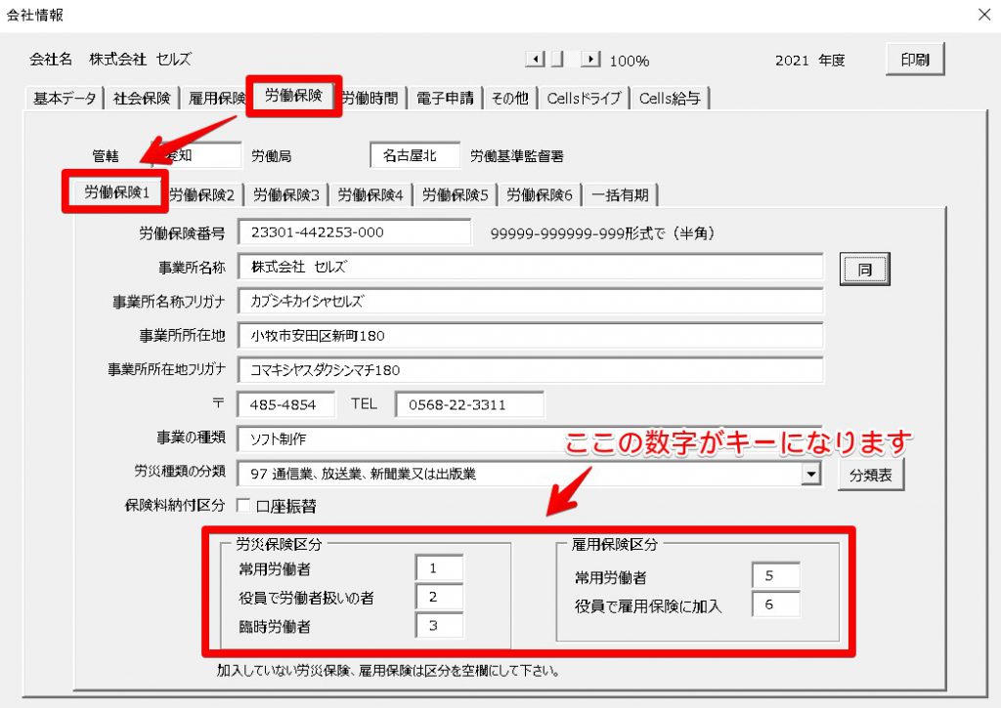Click the zoom scrollbar right arrow
Screen dimensions: 1001x708
pyautogui.click(x=590, y=60)
